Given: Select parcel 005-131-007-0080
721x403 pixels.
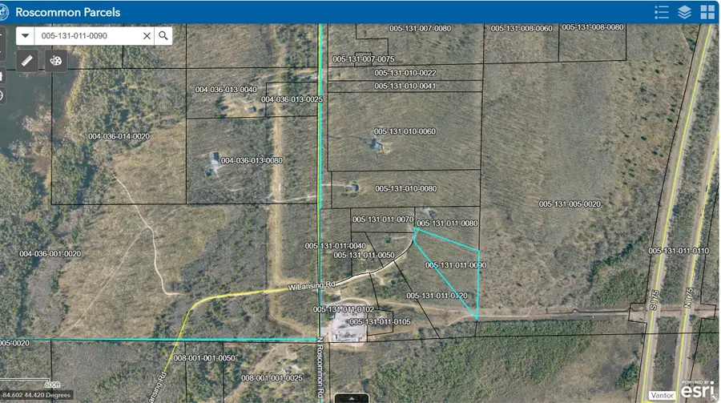Looking at the screenshot, I should (420, 29).
